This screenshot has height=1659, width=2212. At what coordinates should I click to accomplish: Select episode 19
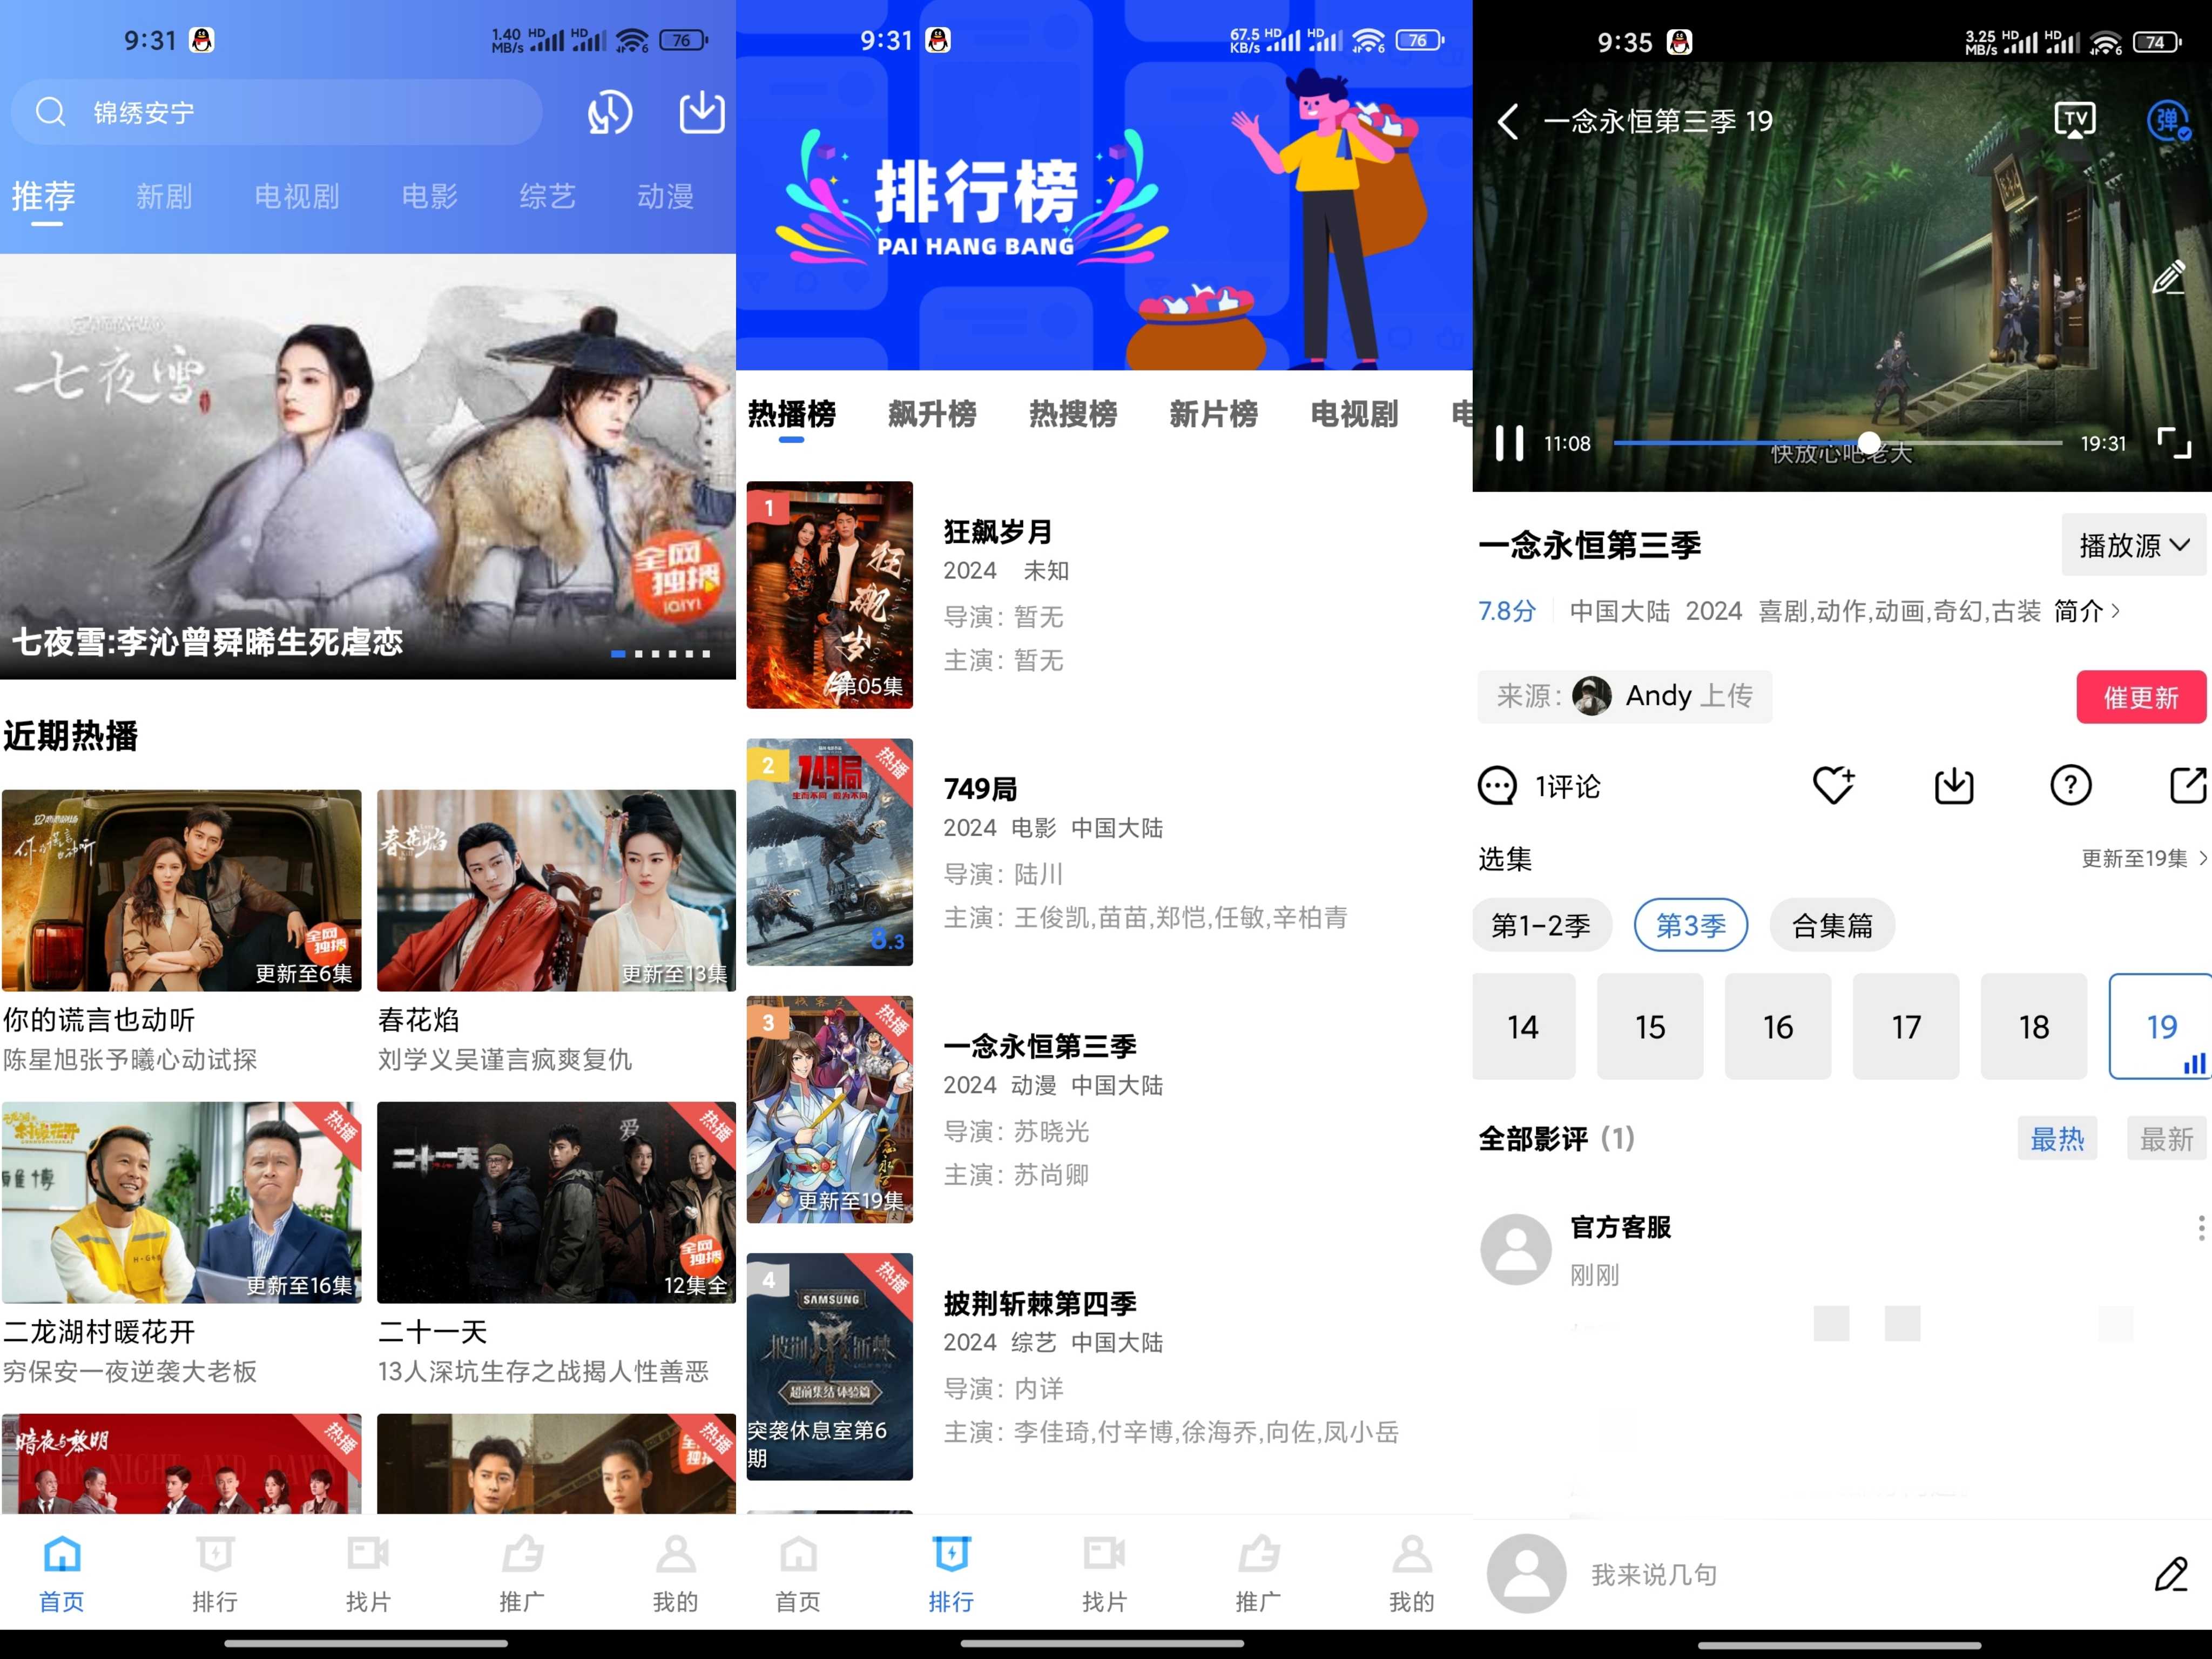tap(2161, 1027)
